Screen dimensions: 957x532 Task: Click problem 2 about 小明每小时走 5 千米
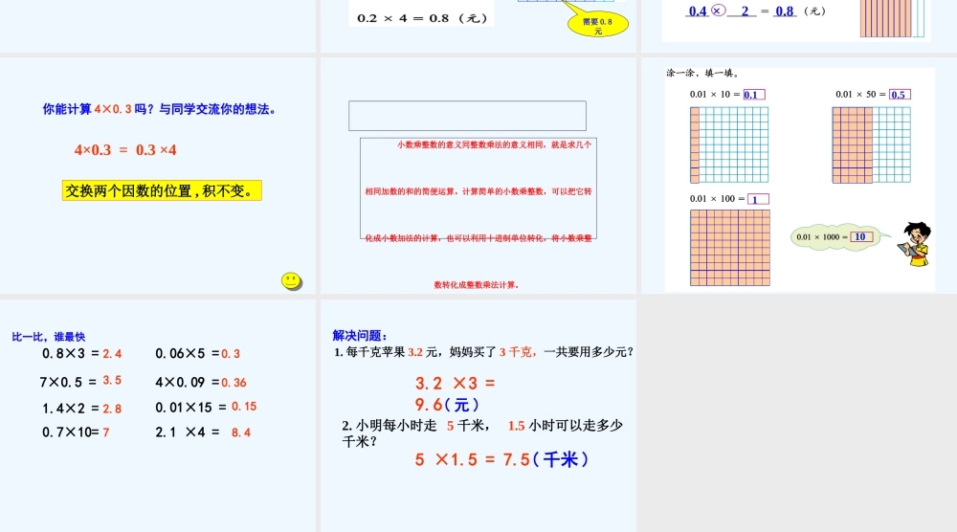point(482,433)
